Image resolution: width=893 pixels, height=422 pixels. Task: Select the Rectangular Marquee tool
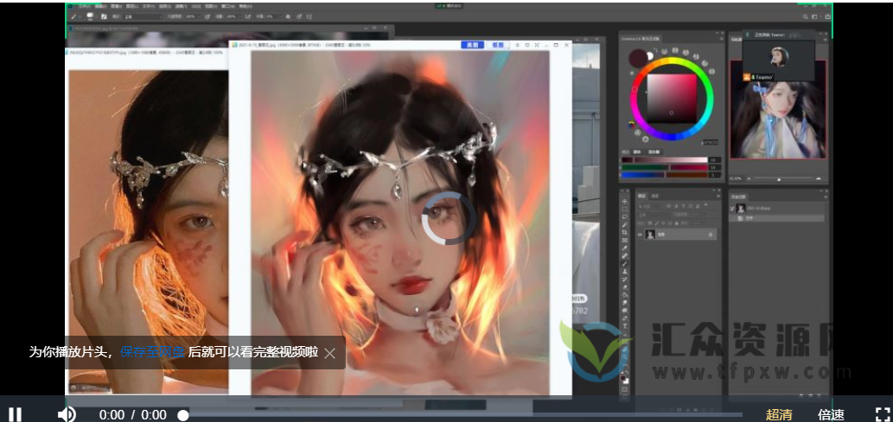(x=625, y=210)
